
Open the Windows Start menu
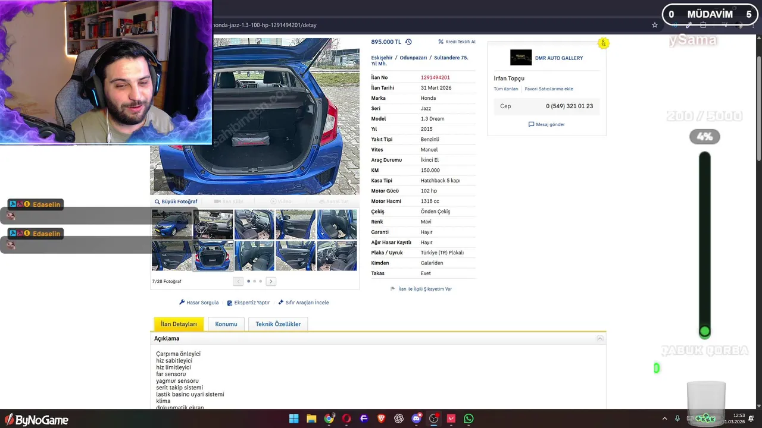tap(294, 418)
